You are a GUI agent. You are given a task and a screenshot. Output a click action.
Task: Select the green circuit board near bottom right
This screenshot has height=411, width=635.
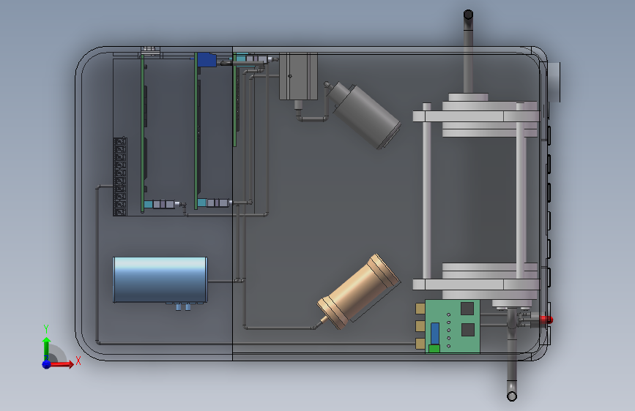tap(453, 326)
